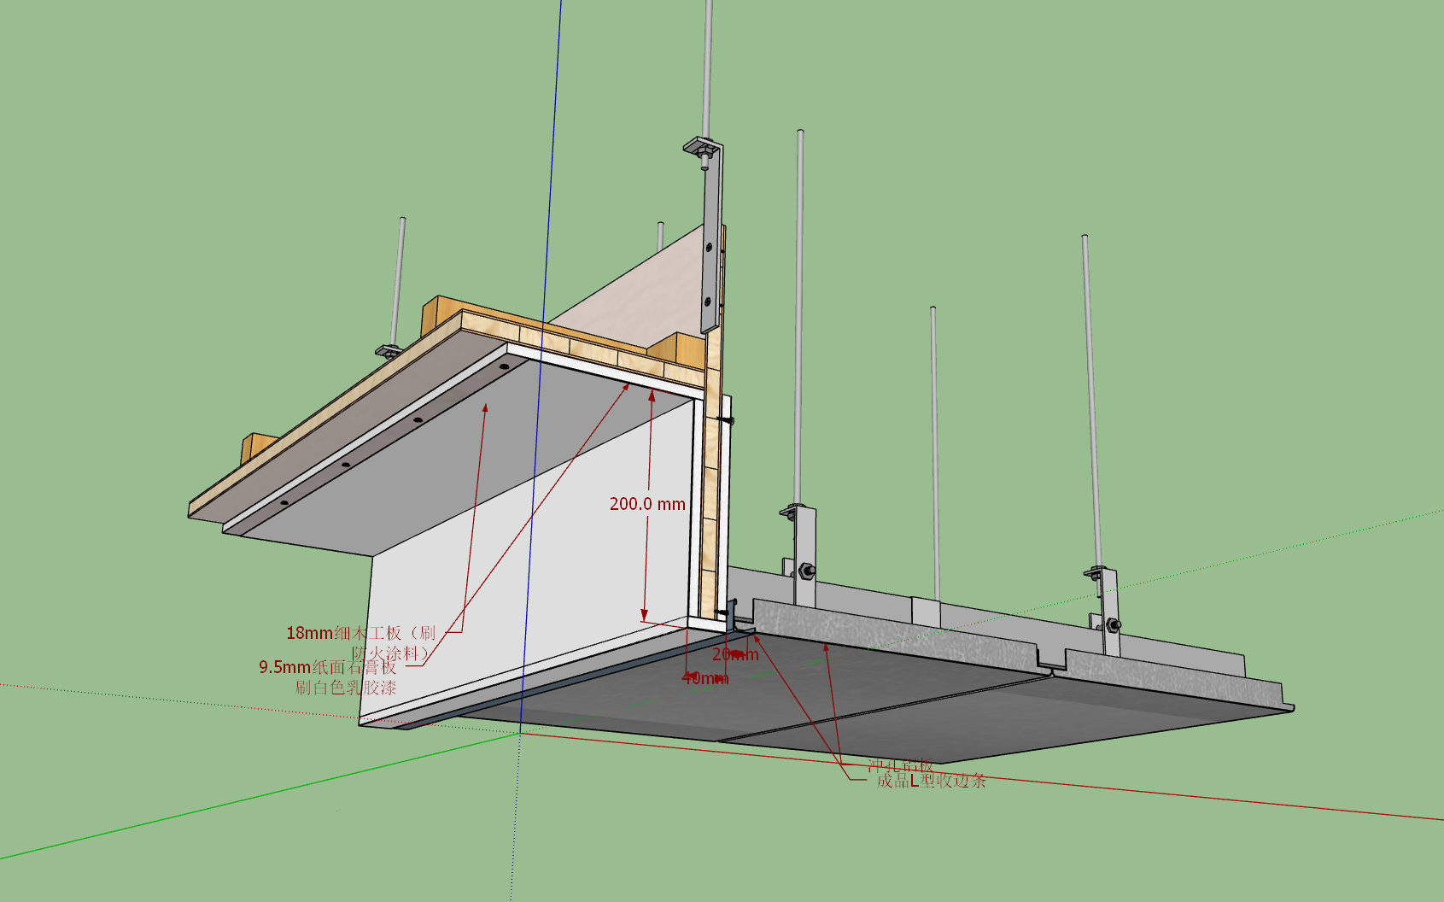Select the 9.5mm纸面石膏板 annotation label

pos(328,667)
